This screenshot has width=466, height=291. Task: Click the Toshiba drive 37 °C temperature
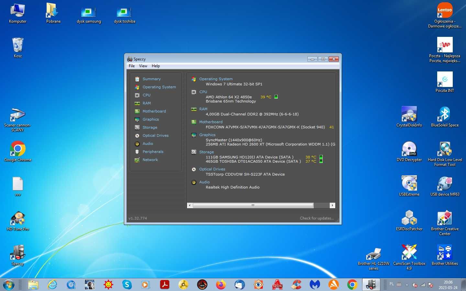pos(311,161)
